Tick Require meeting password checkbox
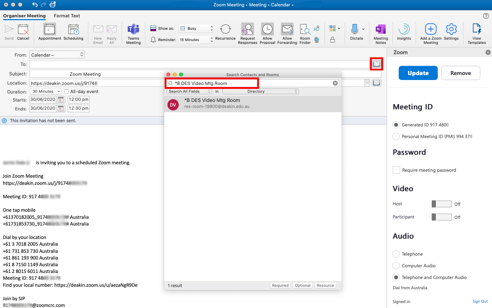The height and width of the screenshot is (308, 492). click(396, 170)
